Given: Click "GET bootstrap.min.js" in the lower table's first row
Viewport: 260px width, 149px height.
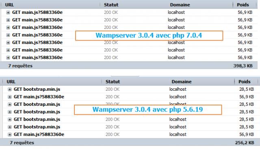Looking at the screenshot, I should (x=37, y=90).
